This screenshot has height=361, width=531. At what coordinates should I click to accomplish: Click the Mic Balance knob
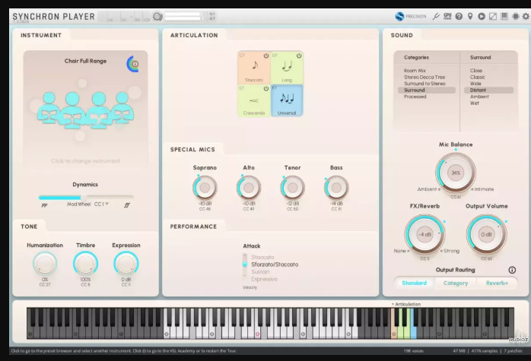coord(456,173)
